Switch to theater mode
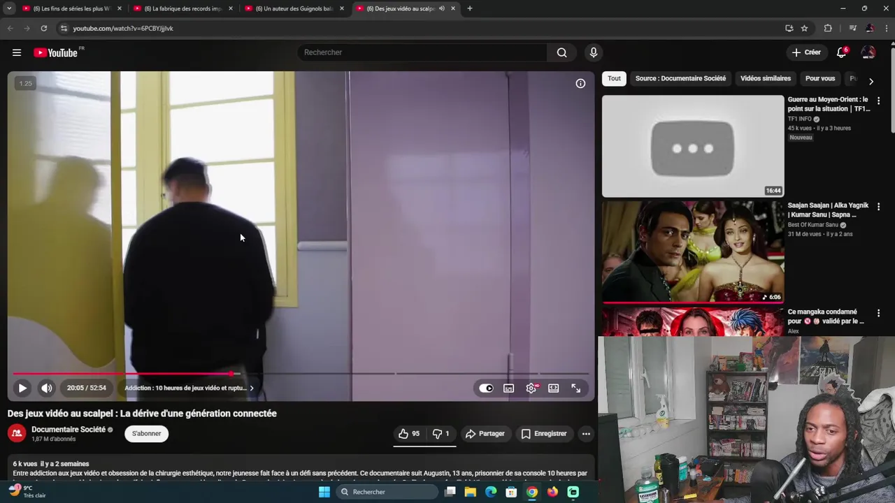The image size is (895, 503). click(x=553, y=388)
